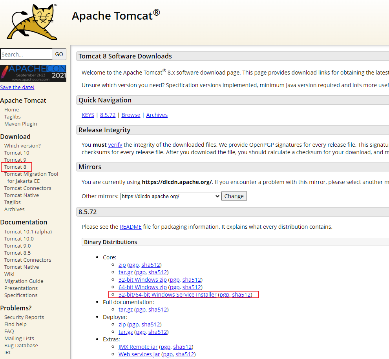389x359 pixels.
Task: Open the Browse quick navigation link
Action: point(131,115)
